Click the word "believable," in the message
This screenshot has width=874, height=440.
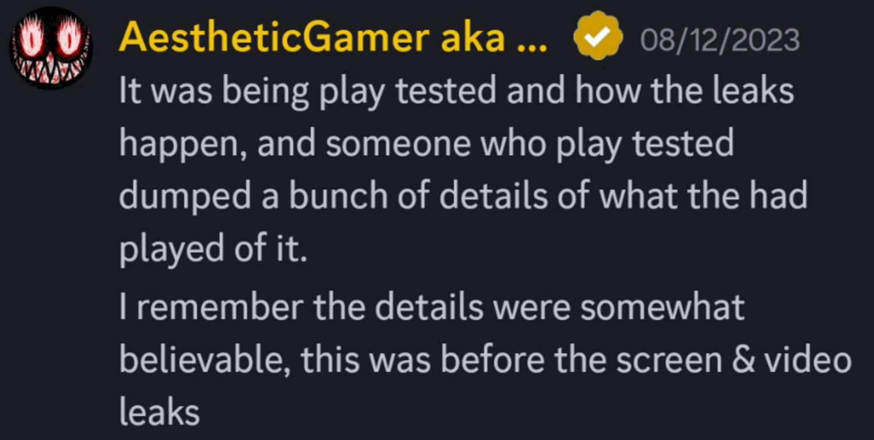click(x=204, y=360)
